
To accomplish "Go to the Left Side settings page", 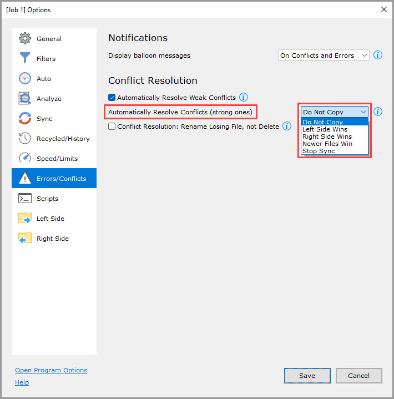I will coord(50,219).
